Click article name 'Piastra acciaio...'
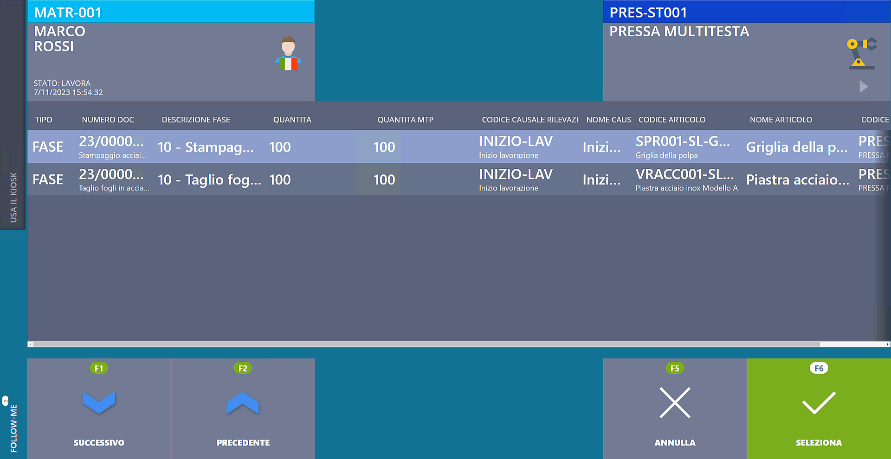 797,179
